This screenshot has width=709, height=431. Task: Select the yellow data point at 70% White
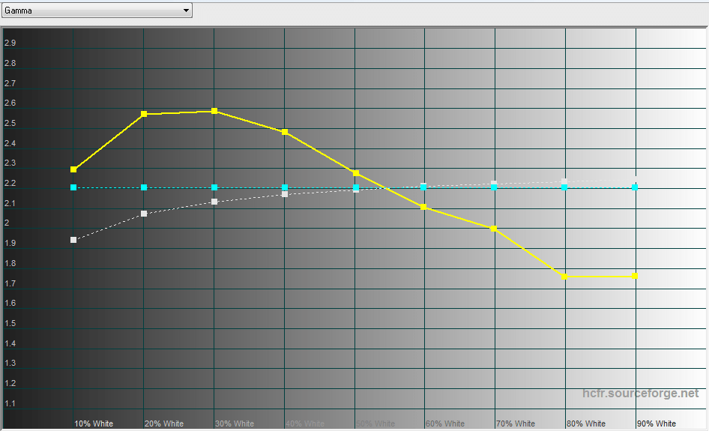coord(494,229)
